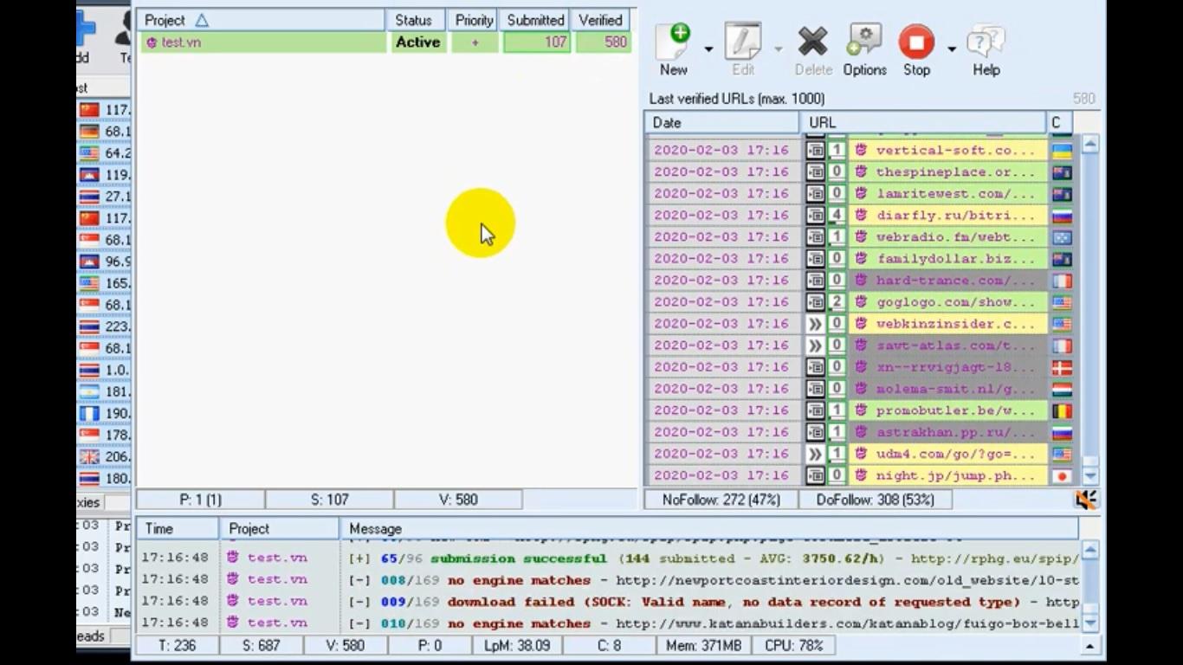Click the double-arrow icon on the webkinzinsider row
The image size is (1183, 665).
815,323
